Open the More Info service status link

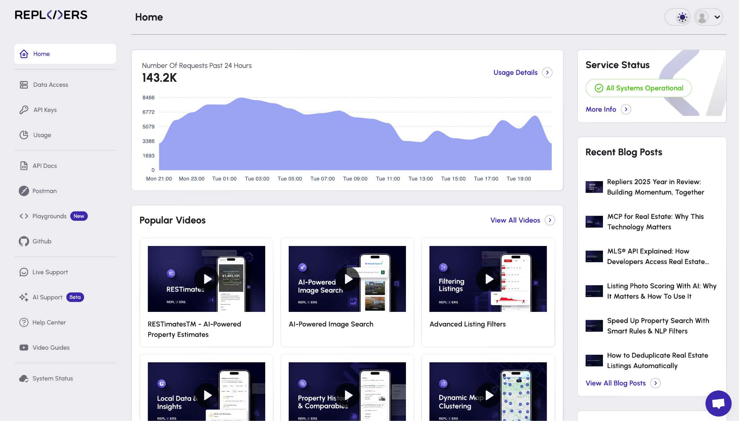(x=601, y=109)
